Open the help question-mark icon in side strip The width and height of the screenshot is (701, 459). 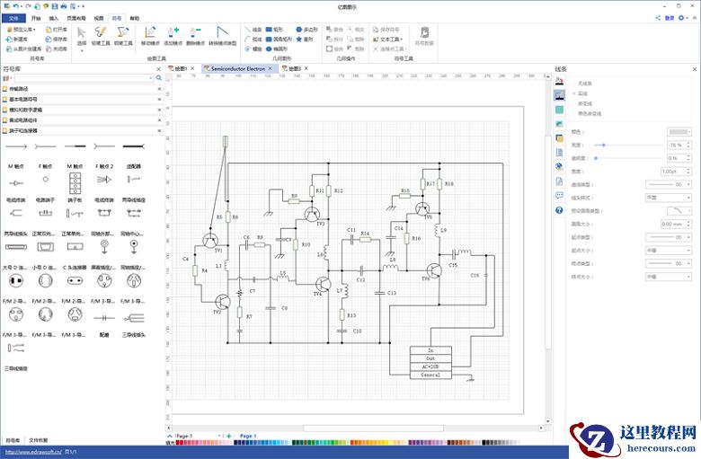click(559, 210)
